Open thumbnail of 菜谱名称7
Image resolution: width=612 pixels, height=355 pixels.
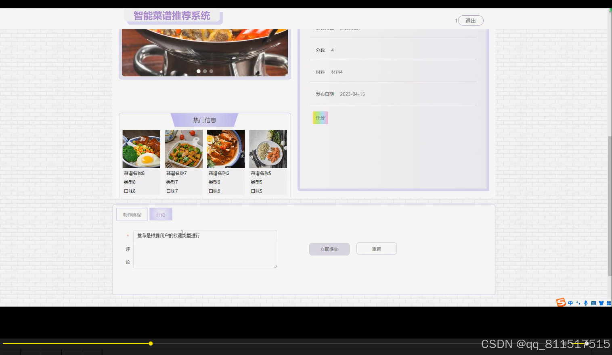pos(184,149)
